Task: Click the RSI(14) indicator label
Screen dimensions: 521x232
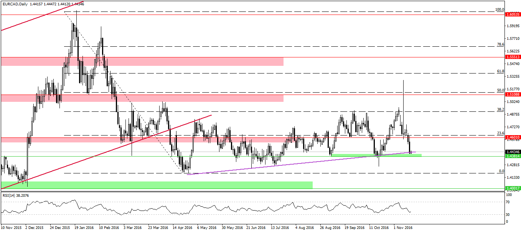Action: click(15, 195)
